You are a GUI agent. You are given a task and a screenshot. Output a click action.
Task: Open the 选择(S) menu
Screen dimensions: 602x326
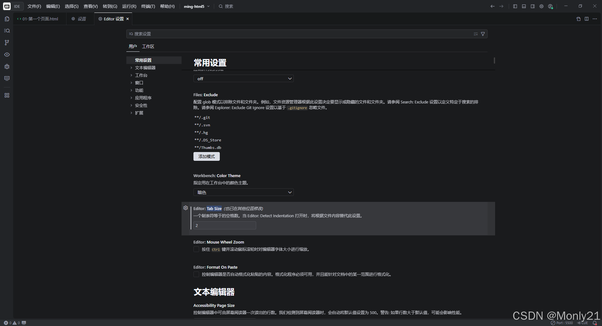coord(71,6)
